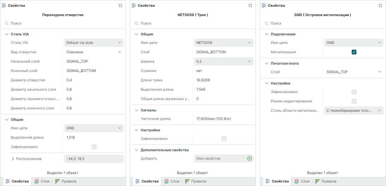The height and width of the screenshot is (186, 386).
Task: Uncheck the Металлизация checkbox
Action: coord(354,52)
